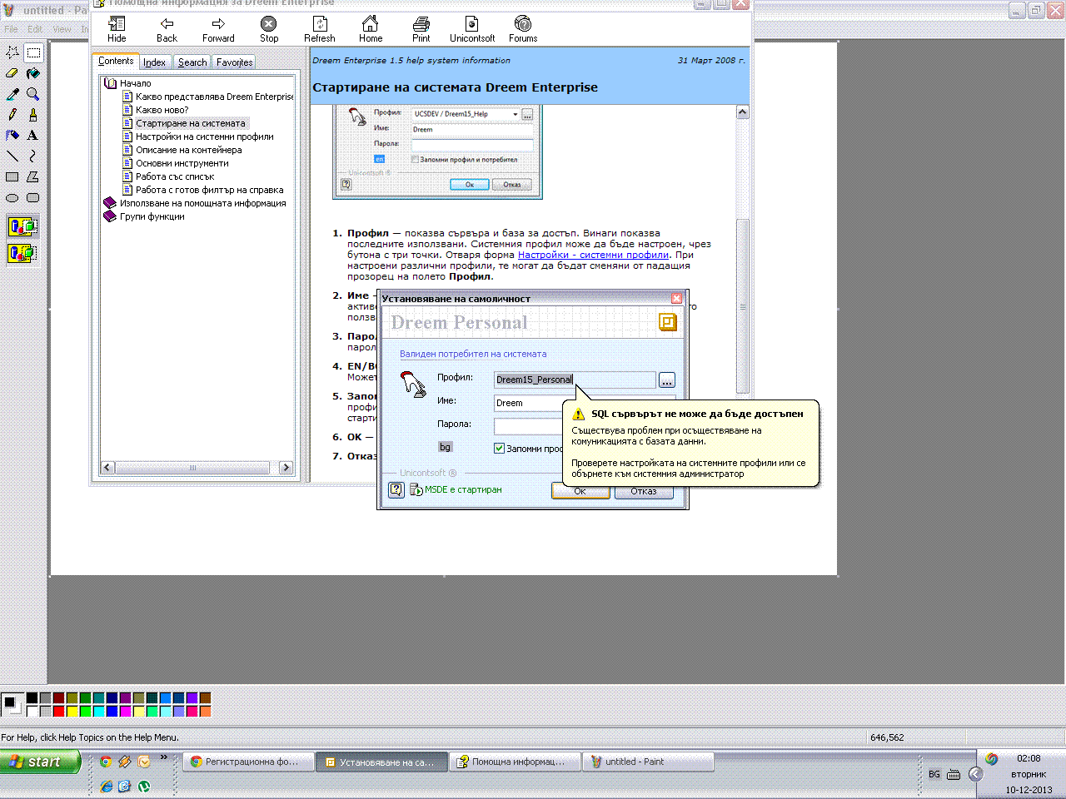Expand the Групи функции book node
1066x799 pixels.
pyautogui.click(x=110, y=216)
